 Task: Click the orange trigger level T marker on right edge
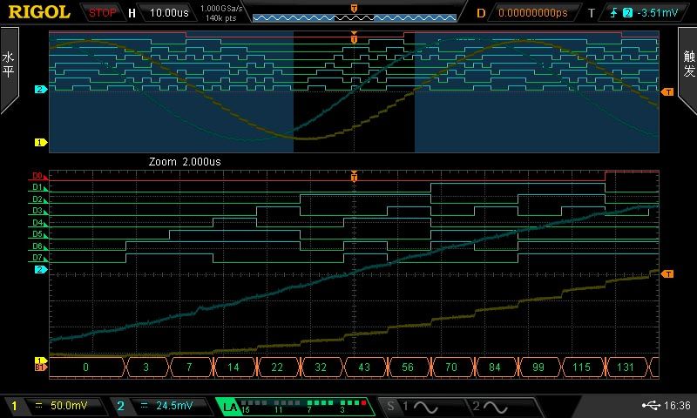(x=667, y=273)
